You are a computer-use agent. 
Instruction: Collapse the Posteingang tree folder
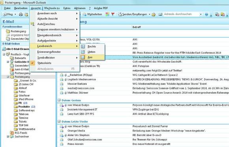[8, 77]
